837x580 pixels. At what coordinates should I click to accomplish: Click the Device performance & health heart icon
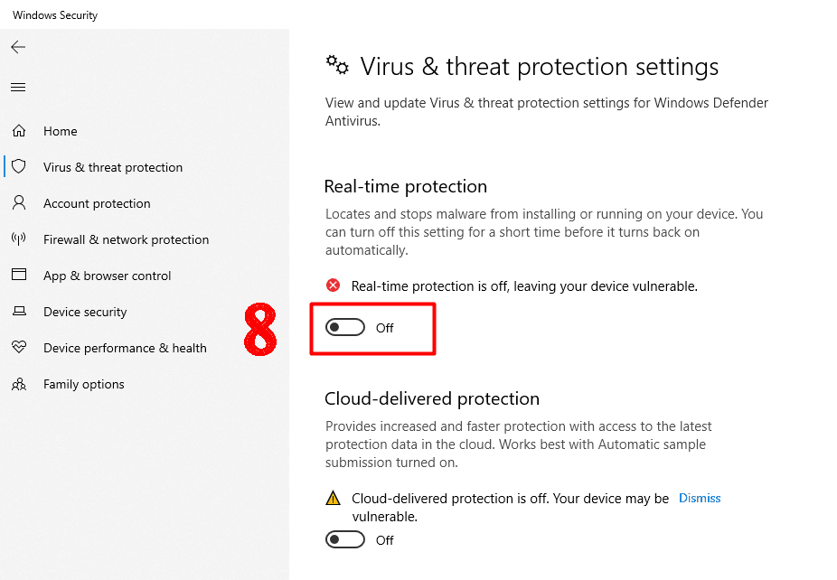[19, 348]
